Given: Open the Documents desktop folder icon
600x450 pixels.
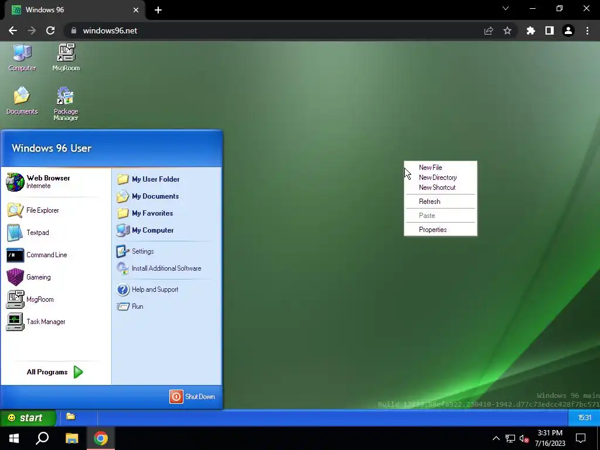Looking at the screenshot, I should 22,101.
